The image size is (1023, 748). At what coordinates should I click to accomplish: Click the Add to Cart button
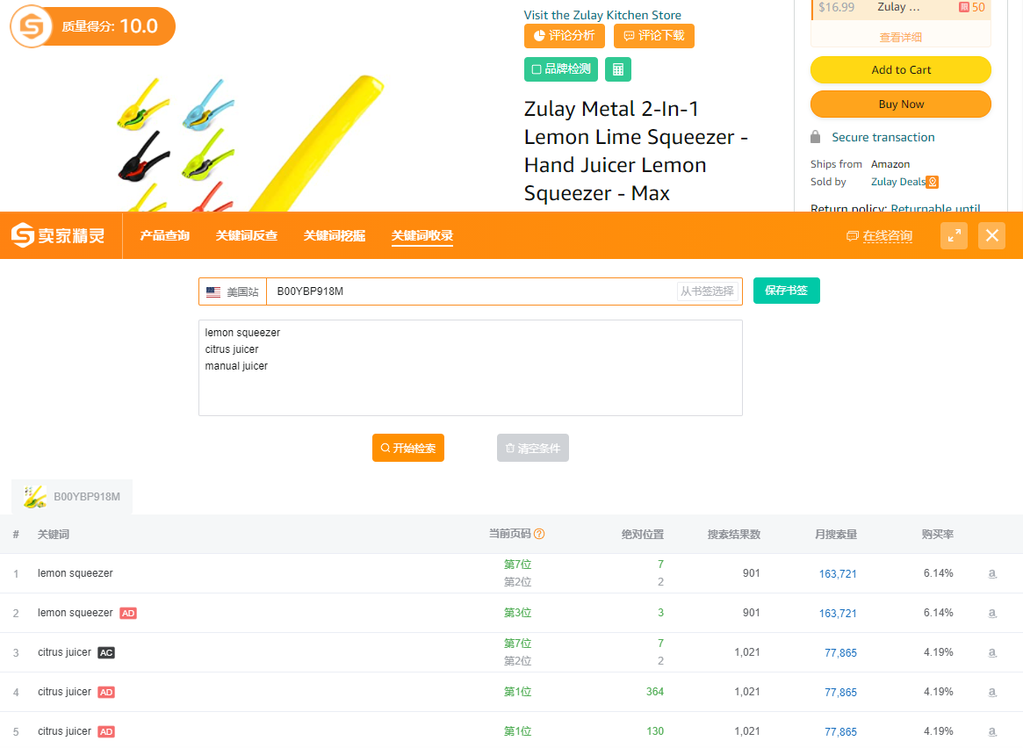pyautogui.click(x=900, y=70)
